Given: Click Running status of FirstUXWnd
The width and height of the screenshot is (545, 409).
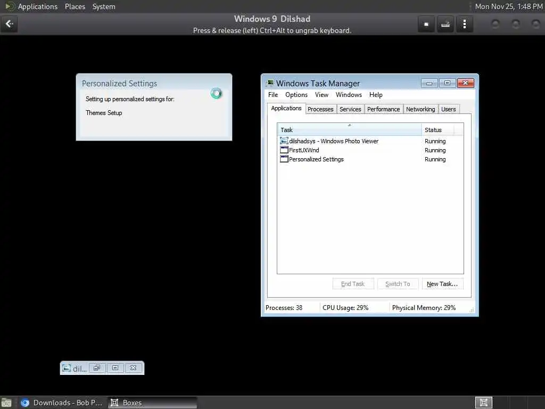Looking at the screenshot, I should tap(435, 150).
